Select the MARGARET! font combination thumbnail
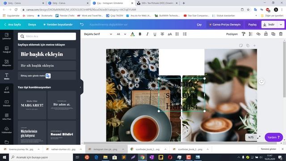 tap(32, 105)
